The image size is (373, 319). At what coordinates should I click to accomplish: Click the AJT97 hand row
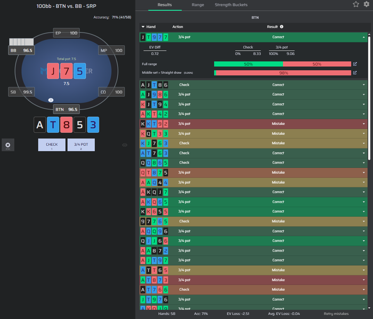tap(253, 260)
